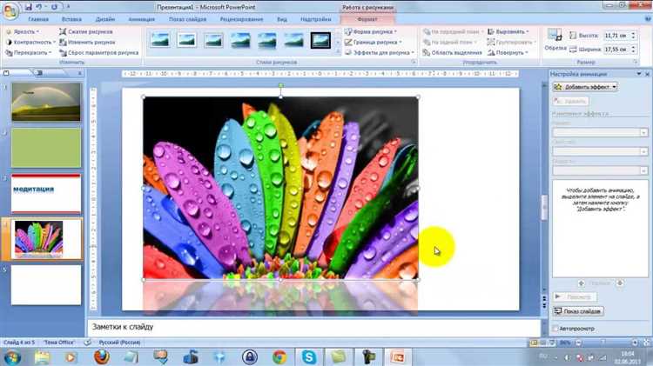Activate the Обрезка crop tool

[x=555, y=40]
